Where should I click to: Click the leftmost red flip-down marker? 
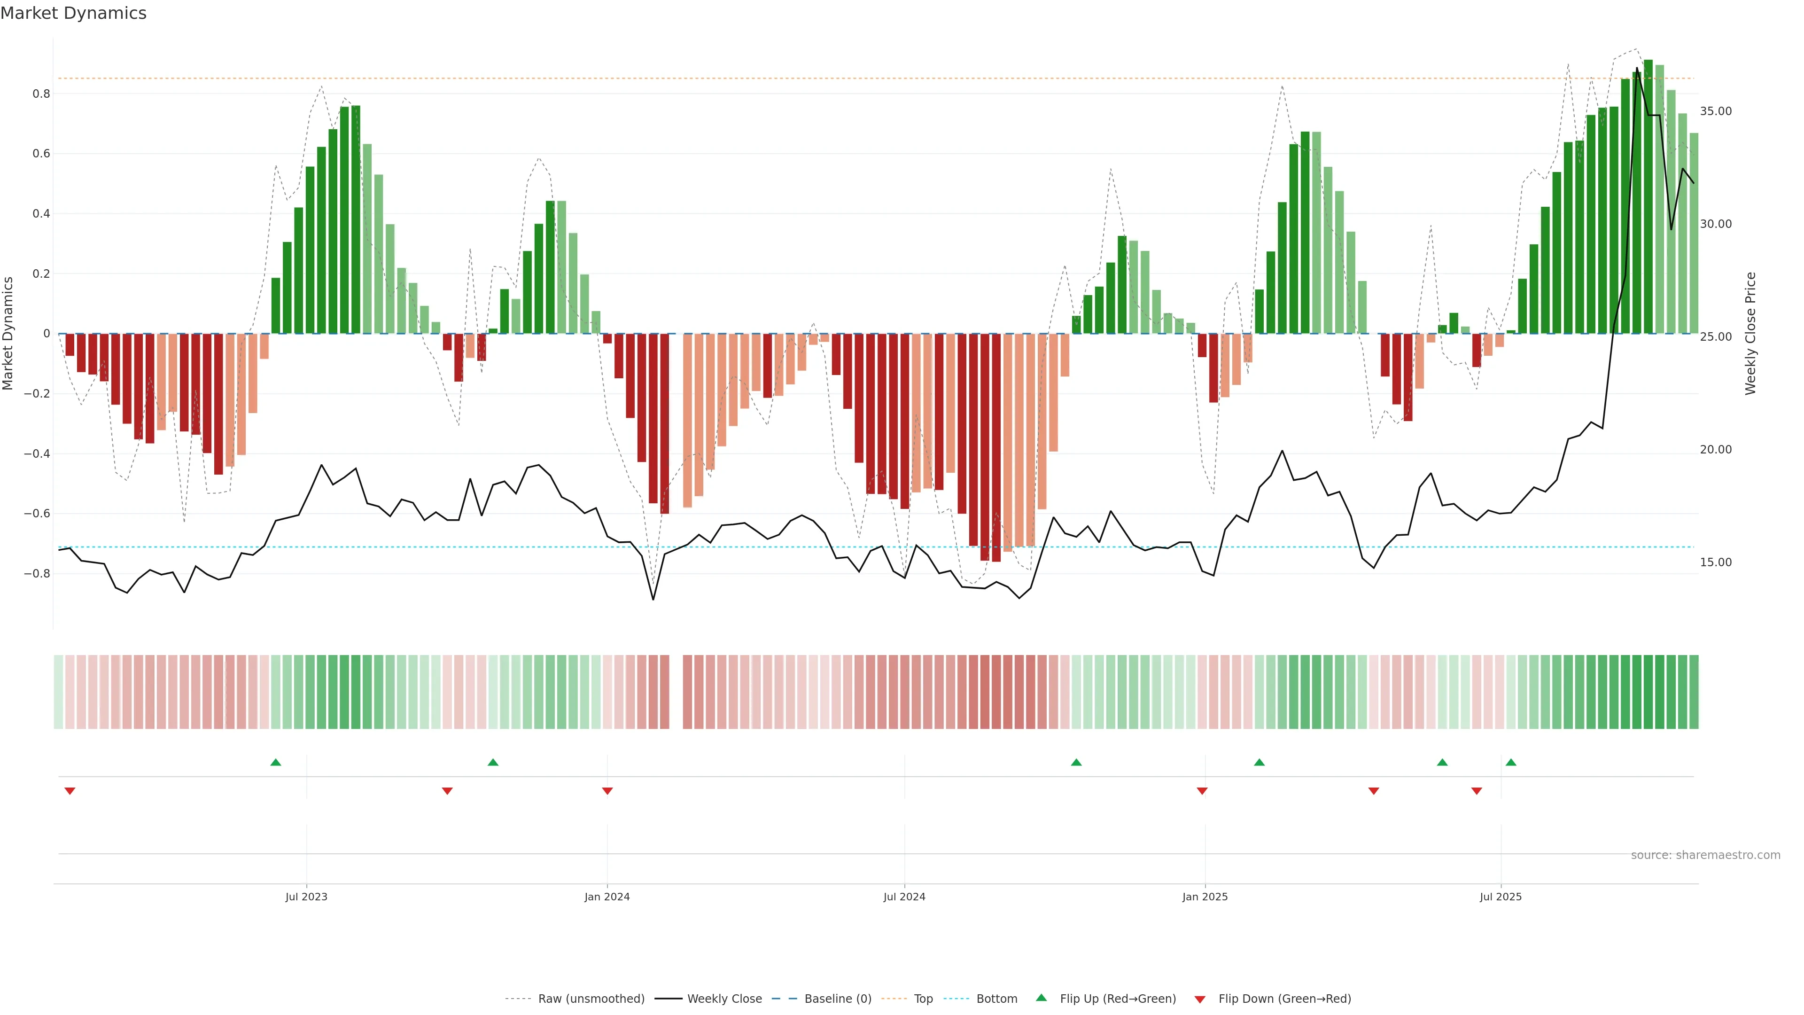(x=70, y=791)
